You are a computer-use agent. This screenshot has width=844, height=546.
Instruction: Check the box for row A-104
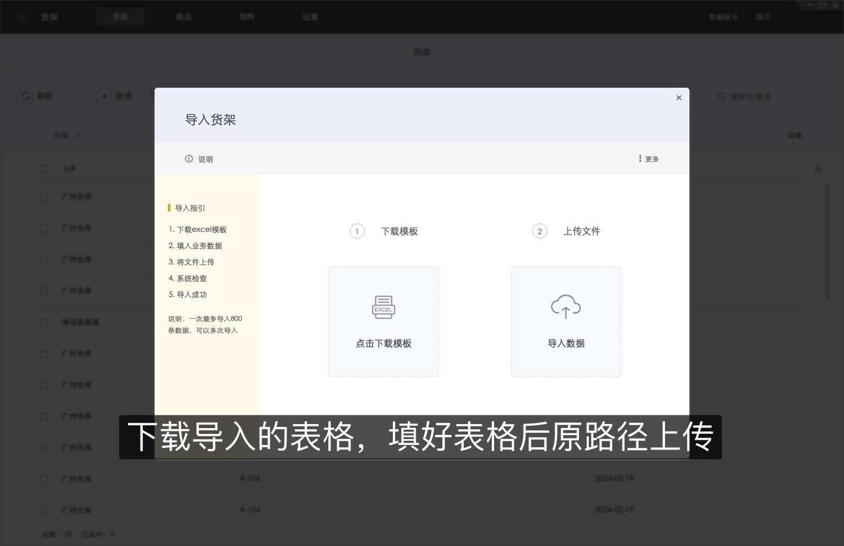pyautogui.click(x=44, y=510)
